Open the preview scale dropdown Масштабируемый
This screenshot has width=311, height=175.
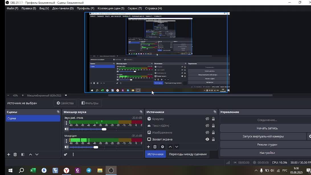pos(66,95)
